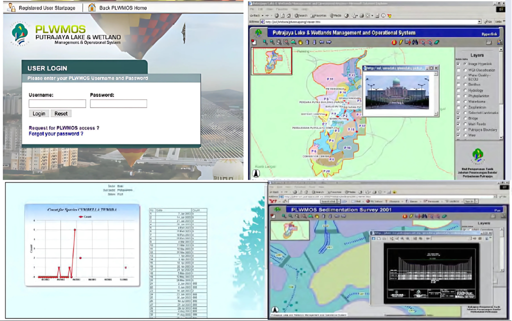
Task: Select the Zoom In tool in Putrajaya map viewer
Action: pos(265,42)
